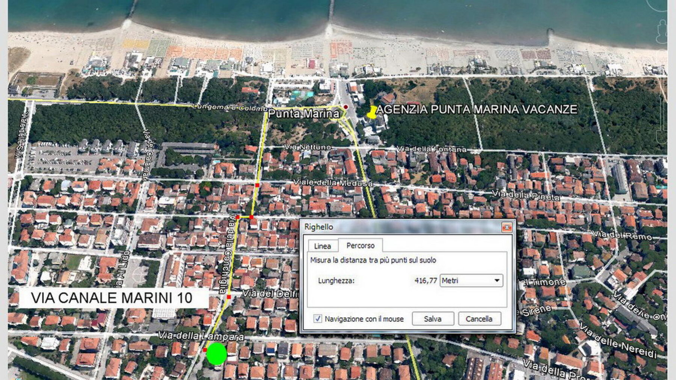Select the dark red placemark dot by Punta Marina
Image resolution: width=676 pixels, height=380 pixels.
(x=346, y=107)
